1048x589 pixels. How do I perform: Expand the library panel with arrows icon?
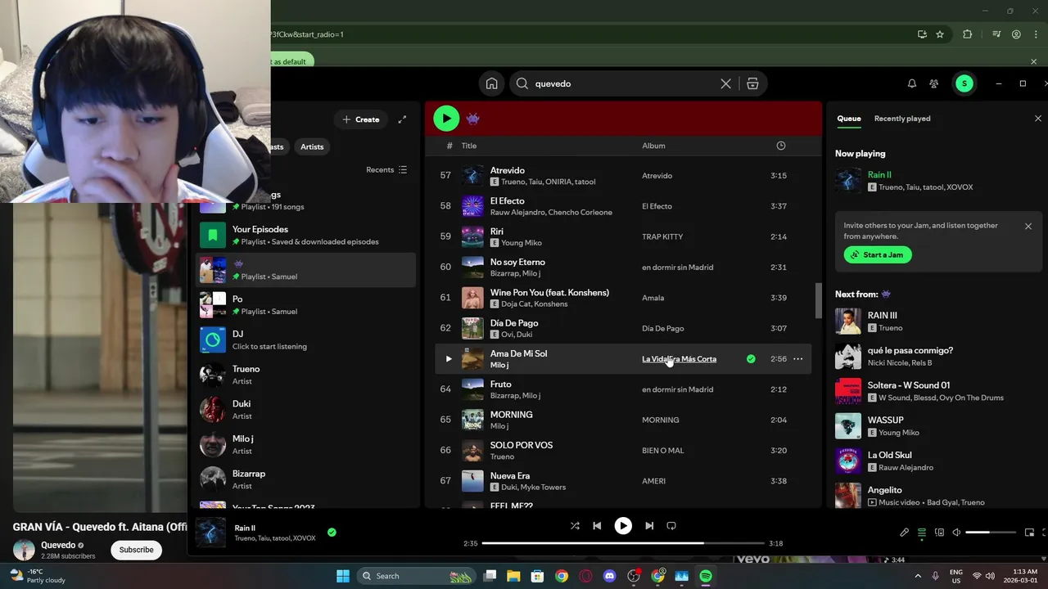(402, 119)
